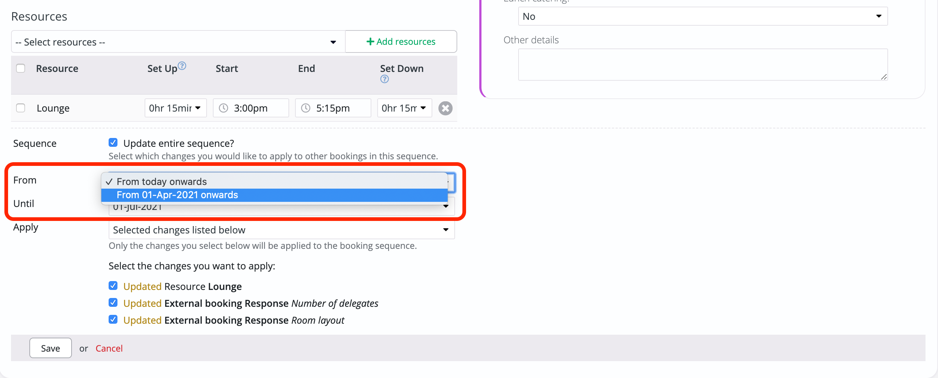Select the From today onwards option
This screenshot has height=378, width=938.
coord(161,181)
